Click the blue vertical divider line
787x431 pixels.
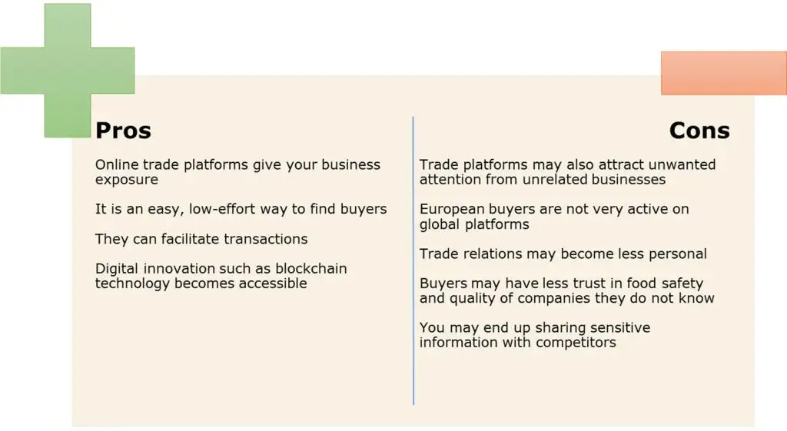coord(413,260)
